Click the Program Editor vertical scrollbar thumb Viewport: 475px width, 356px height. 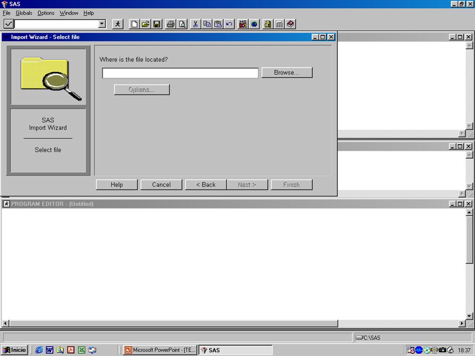pos(469,239)
